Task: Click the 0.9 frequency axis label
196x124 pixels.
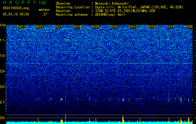Action: pos(3,71)
